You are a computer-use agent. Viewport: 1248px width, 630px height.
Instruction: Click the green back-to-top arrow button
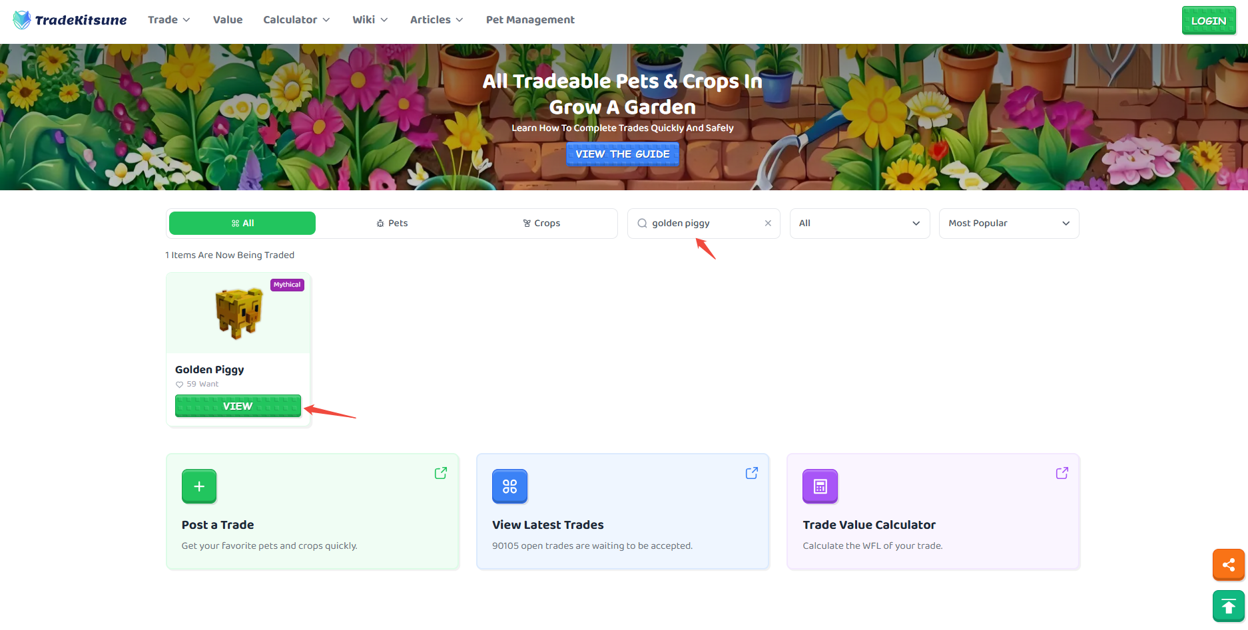pos(1229,606)
